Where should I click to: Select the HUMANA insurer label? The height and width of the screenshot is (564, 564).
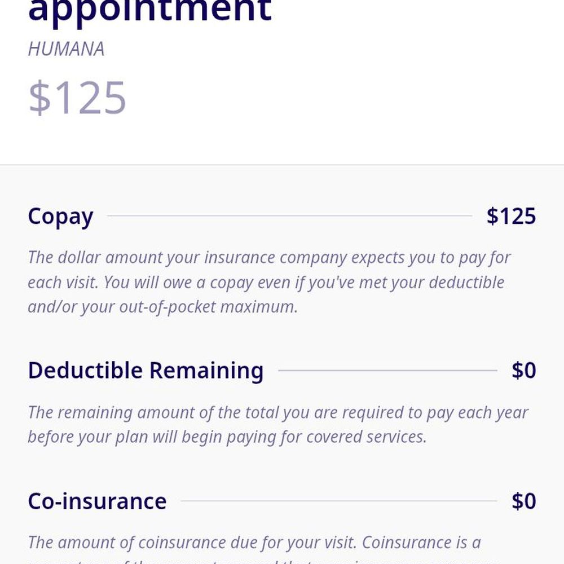click(66, 49)
